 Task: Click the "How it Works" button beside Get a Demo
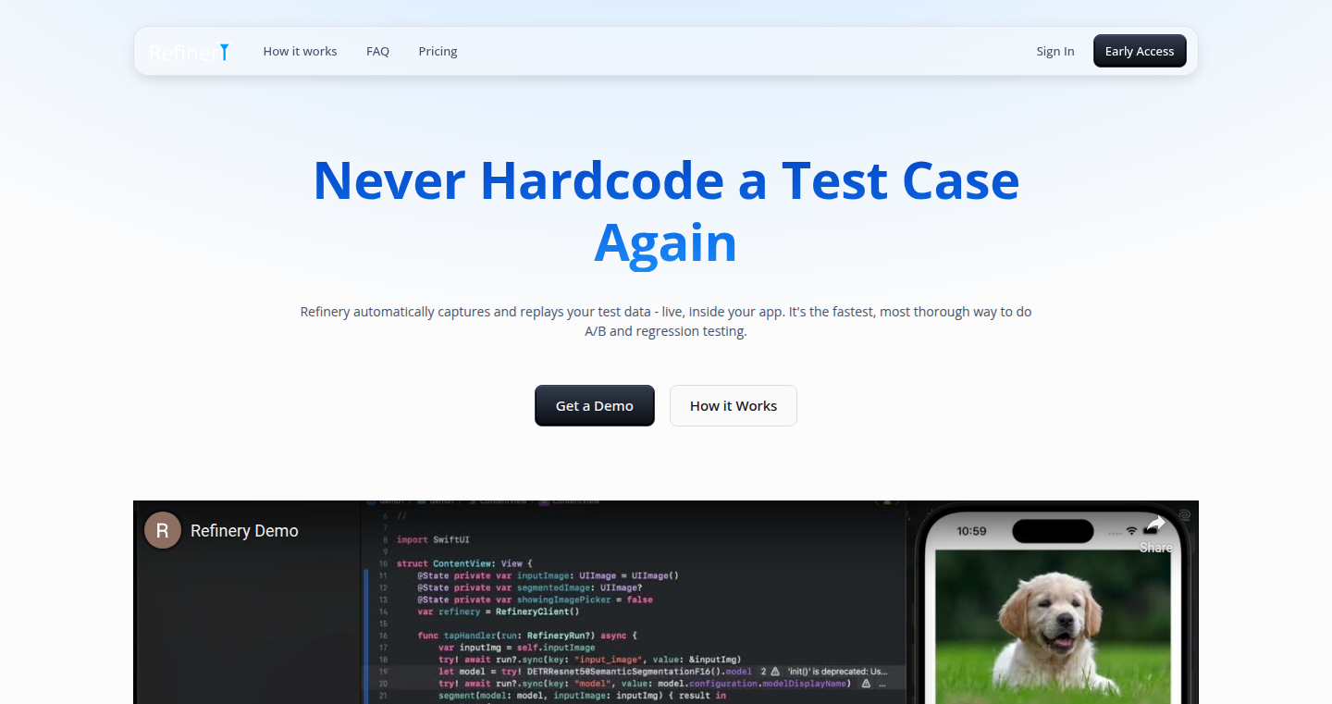[734, 406]
